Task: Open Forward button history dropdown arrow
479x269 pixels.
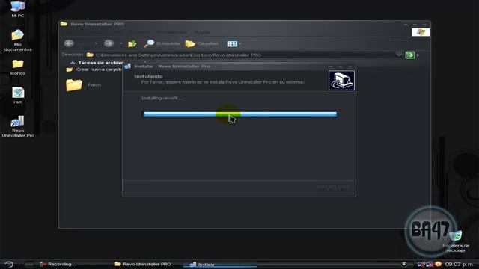Action: (x=120, y=43)
